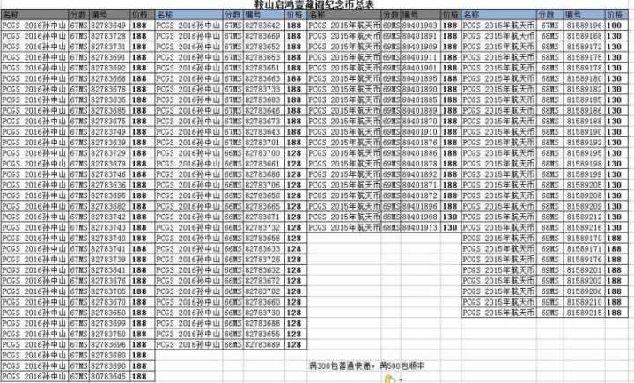Select the price 100 cell
Viewport: 634px width, 383px height.
[x=617, y=26]
